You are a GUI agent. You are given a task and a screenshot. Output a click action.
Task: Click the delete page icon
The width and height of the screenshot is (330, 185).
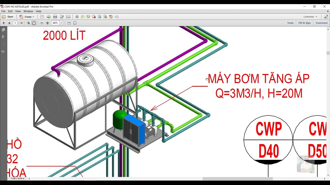click(x=94, y=17)
